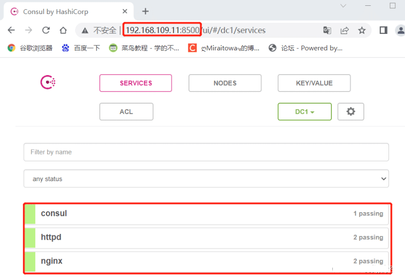This screenshot has height=278, width=405.
Task: Click the not-secure warning triangle icon
Action: [85, 31]
